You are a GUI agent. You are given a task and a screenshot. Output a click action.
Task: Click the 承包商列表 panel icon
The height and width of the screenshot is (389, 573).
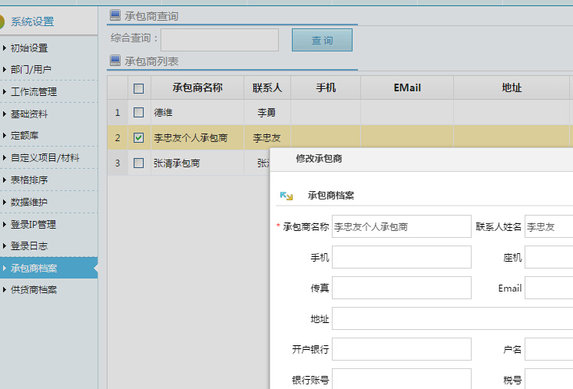115,61
